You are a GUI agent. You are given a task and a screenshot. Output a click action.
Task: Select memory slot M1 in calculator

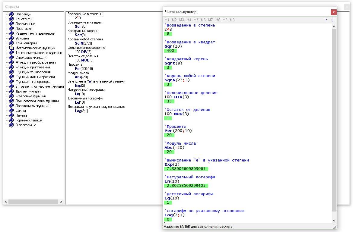point(167,20)
